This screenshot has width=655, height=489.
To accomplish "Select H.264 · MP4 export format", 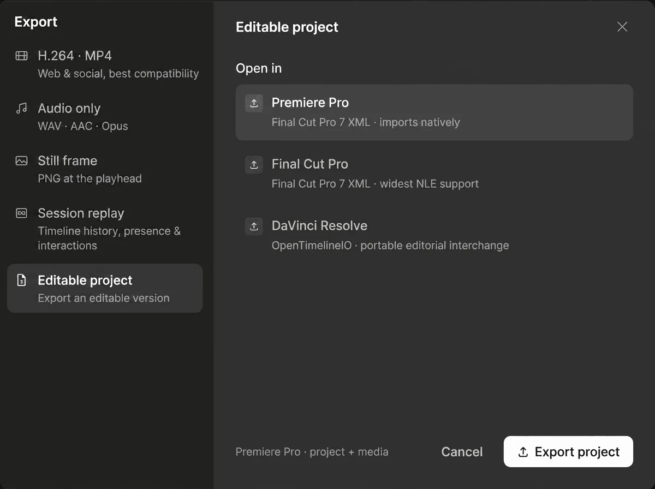I will 105,64.
